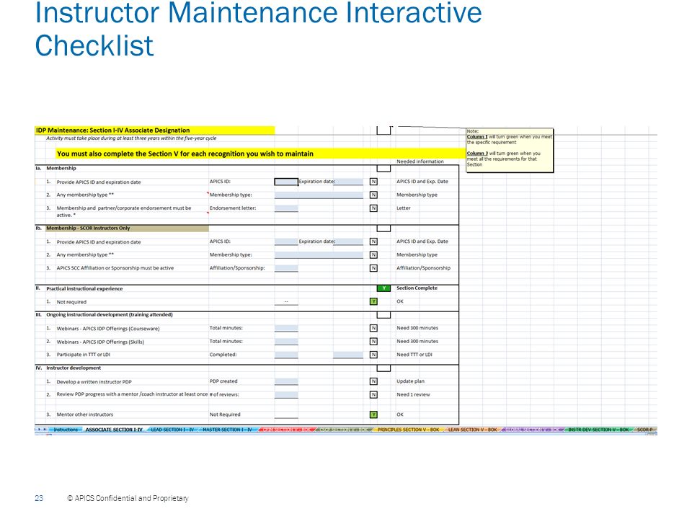Screen dimensions: 692x519
Task: Open the purple-colored sheet tab
Action: [533, 430]
